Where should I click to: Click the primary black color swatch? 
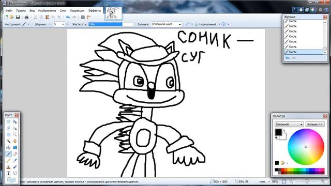click(x=278, y=132)
